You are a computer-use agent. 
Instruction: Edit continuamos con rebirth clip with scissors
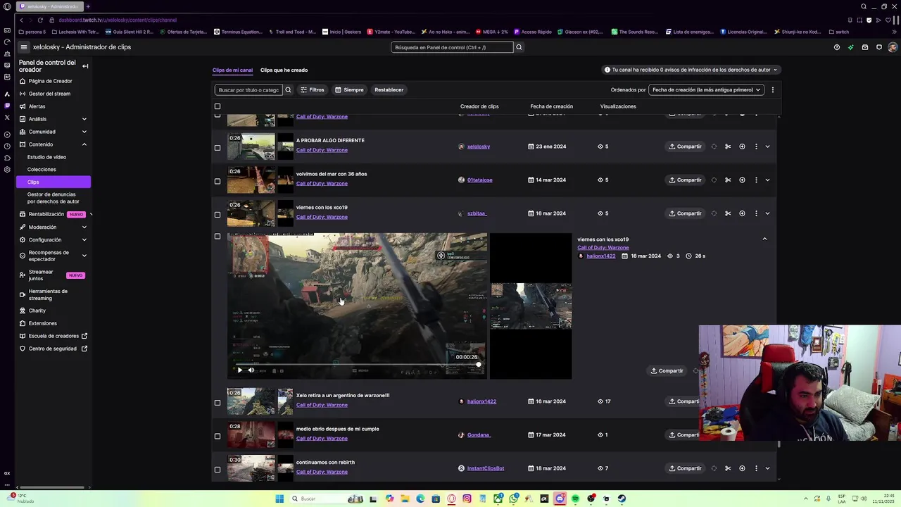coord(728,468)
